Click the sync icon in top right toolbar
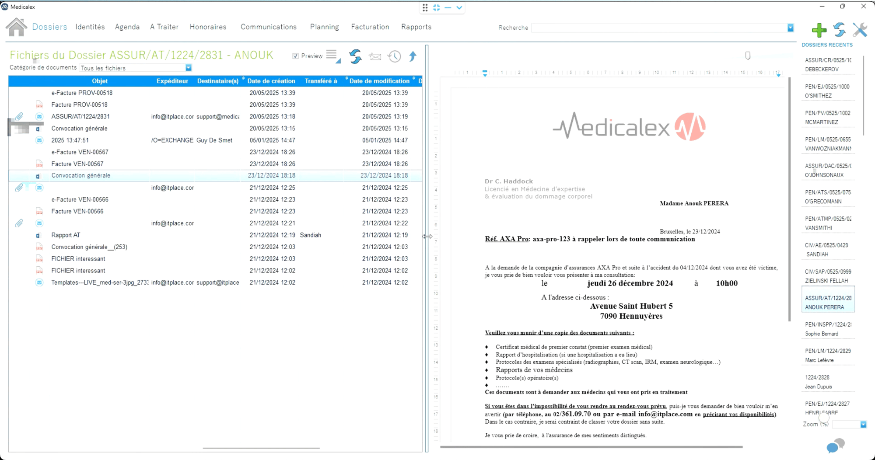Screen dimensions: 875x460 [839, 30]
